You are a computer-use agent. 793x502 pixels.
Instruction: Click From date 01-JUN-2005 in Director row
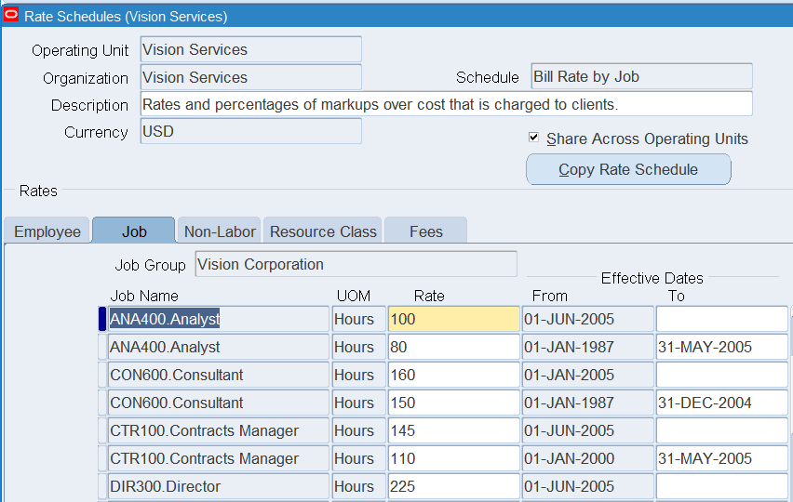pyautogui.click(x=587, y=486)
